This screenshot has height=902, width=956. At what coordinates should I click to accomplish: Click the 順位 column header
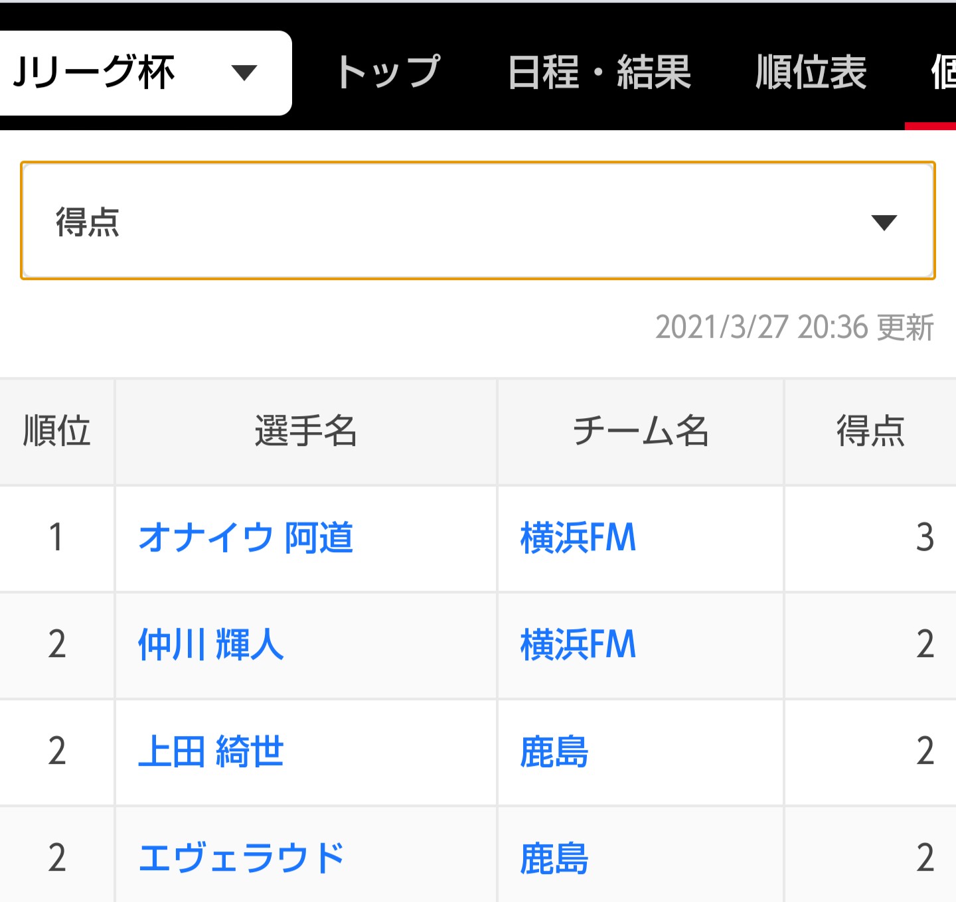coord(56,431)
